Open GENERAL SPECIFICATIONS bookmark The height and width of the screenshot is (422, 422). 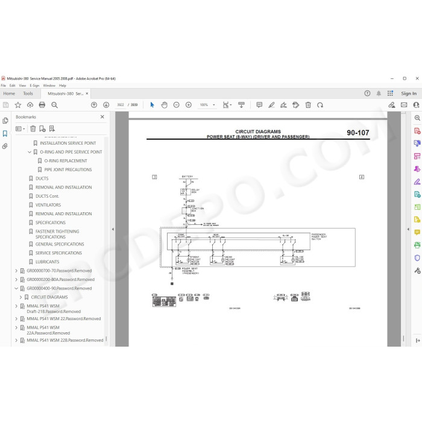[x=60, y=244]
